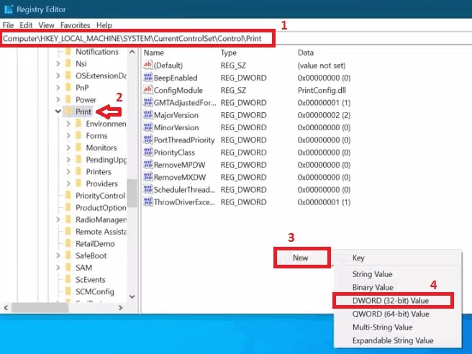
Task: Click the Forms folder icon
Action: point(78,136)
